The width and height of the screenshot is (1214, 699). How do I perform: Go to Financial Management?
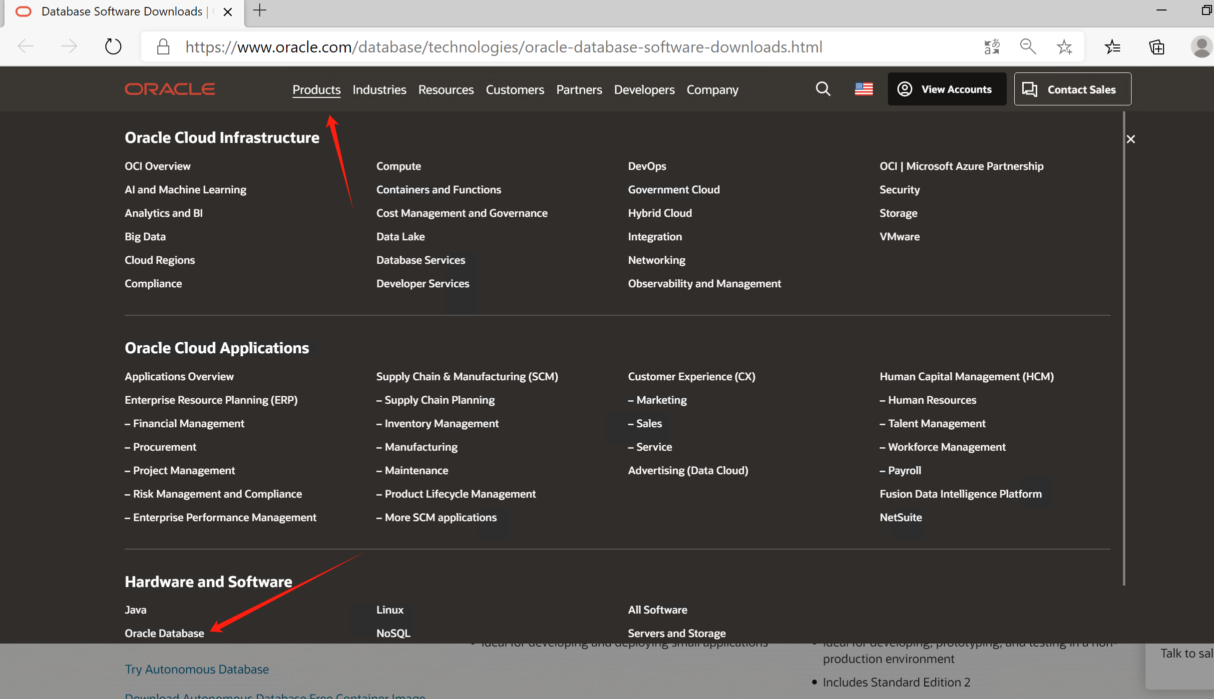184,423
